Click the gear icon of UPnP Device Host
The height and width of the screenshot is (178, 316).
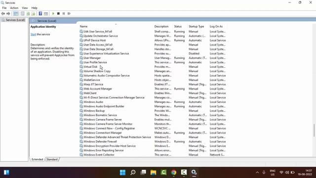[x=81, y=41]
